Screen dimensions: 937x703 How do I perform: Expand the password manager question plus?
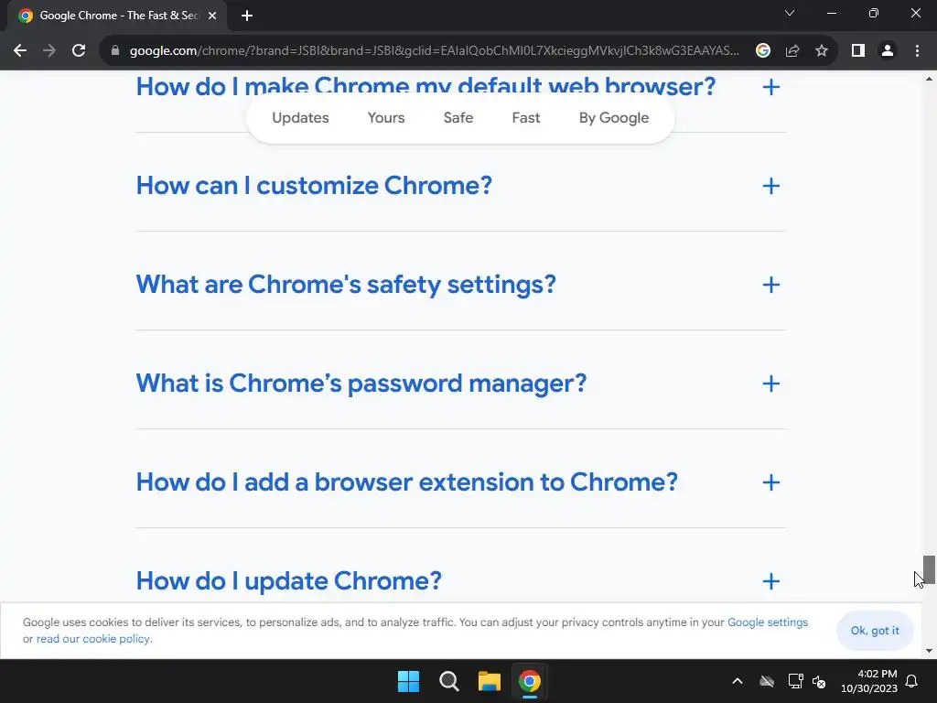point(770,384)
